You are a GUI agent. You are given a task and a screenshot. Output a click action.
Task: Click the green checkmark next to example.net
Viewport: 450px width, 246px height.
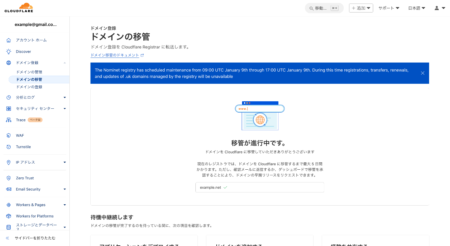pyautogui.click(x=225, y=187)
